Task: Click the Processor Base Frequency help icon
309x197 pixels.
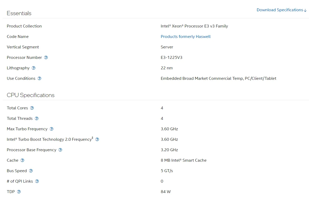Action: pyautogui.click(x=60, y=150)
